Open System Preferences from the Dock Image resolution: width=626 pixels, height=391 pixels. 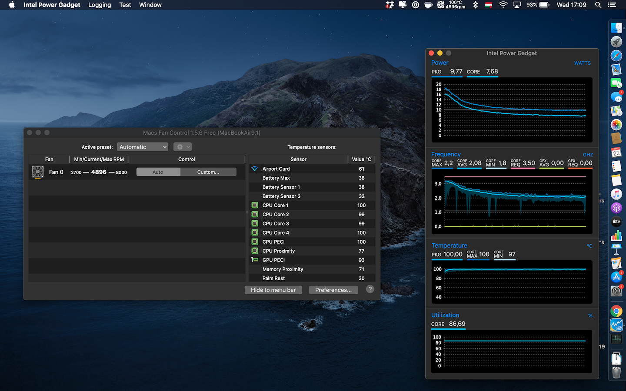point(616,291)
